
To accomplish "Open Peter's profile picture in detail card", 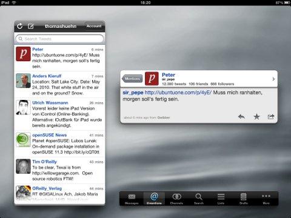I will pos(152,79).
